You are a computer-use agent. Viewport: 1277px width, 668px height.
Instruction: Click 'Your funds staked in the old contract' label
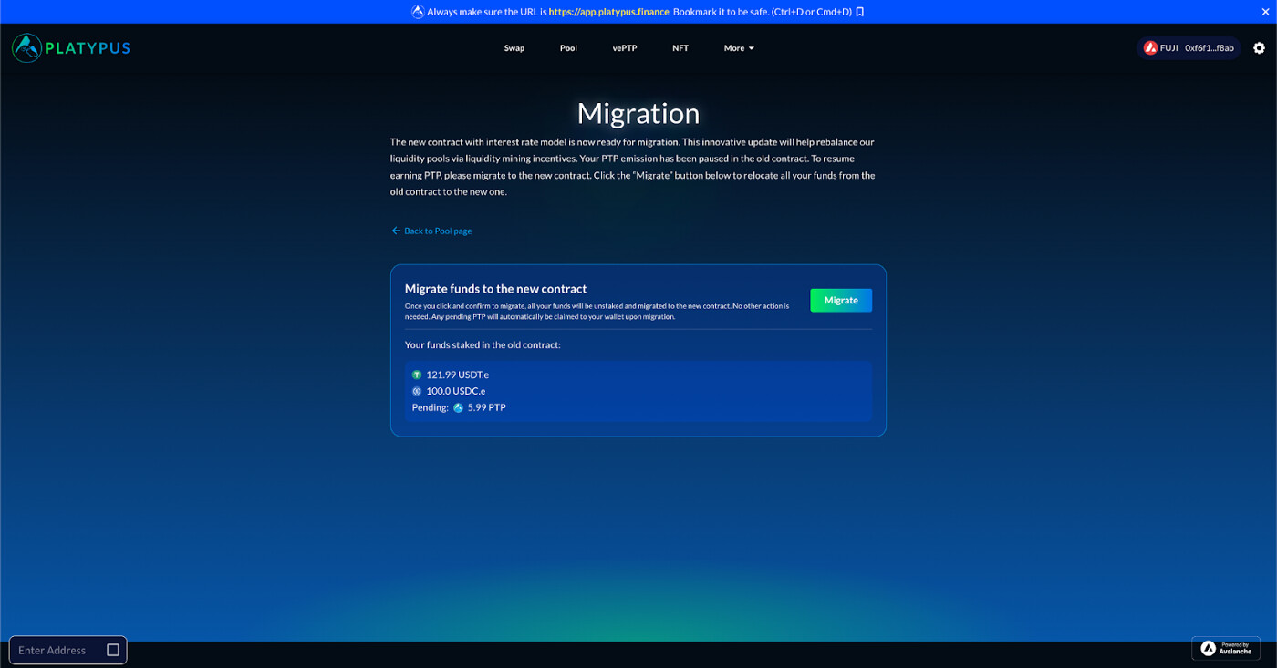click(483, 345)
